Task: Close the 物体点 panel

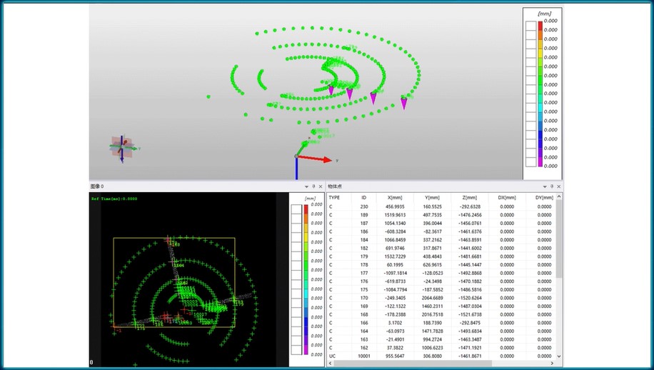Action: (558, 186)
